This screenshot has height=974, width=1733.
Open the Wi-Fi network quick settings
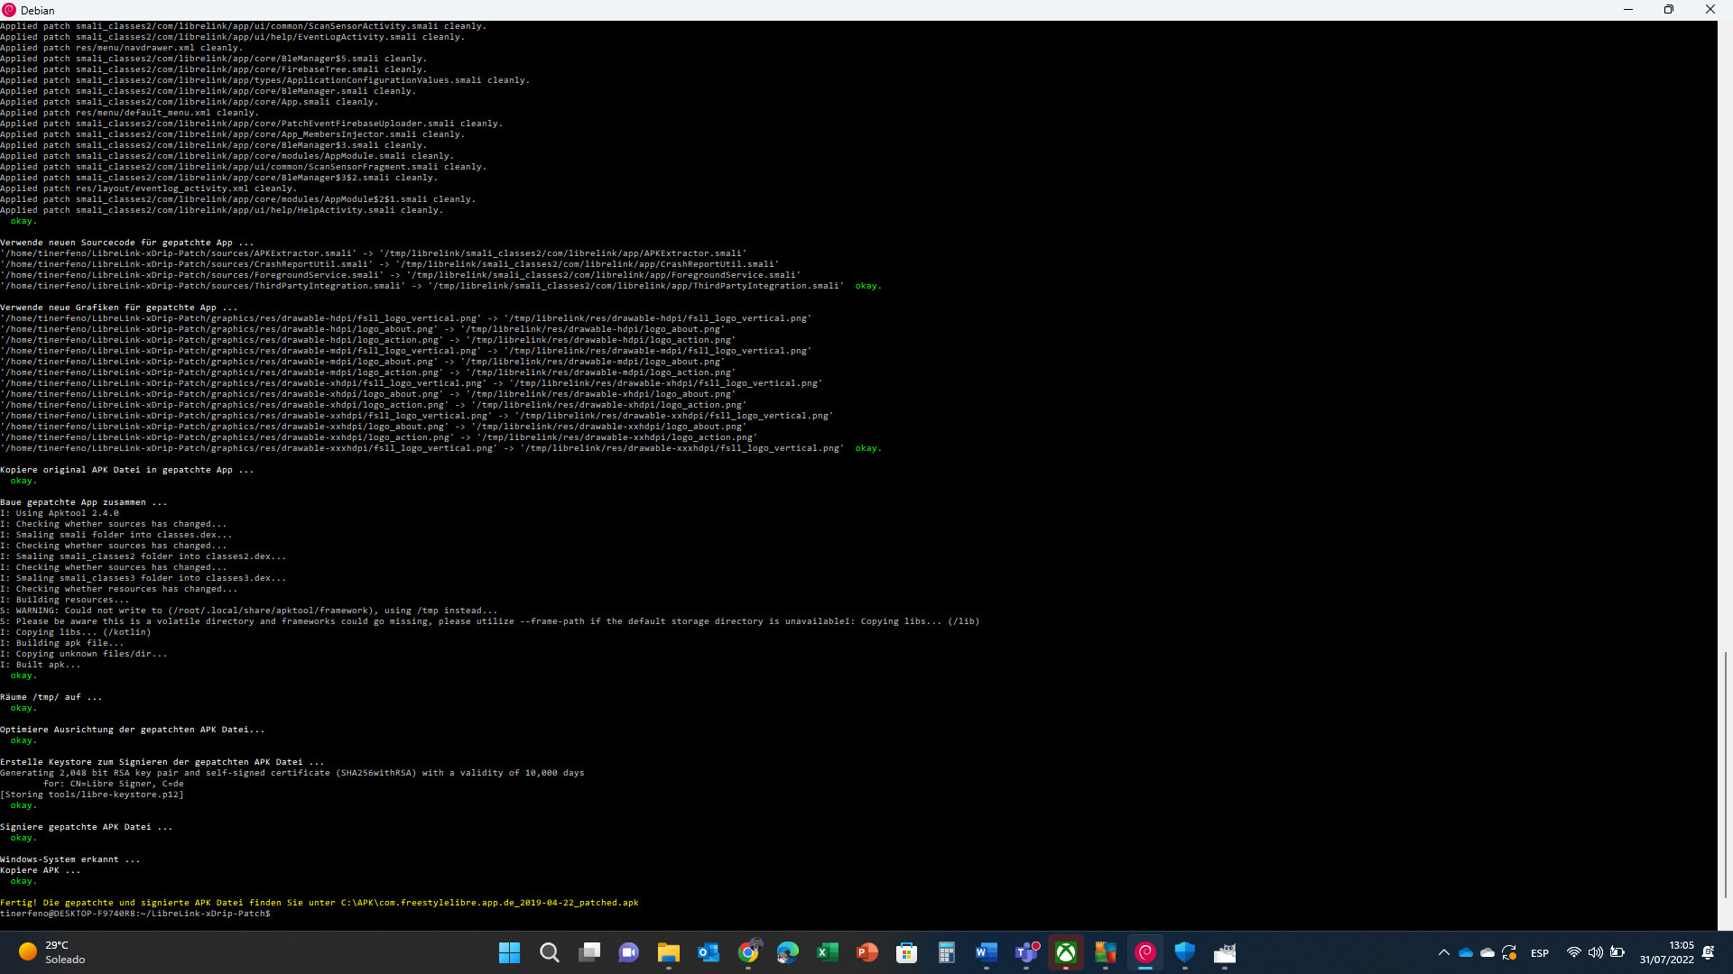point(1573,952)
